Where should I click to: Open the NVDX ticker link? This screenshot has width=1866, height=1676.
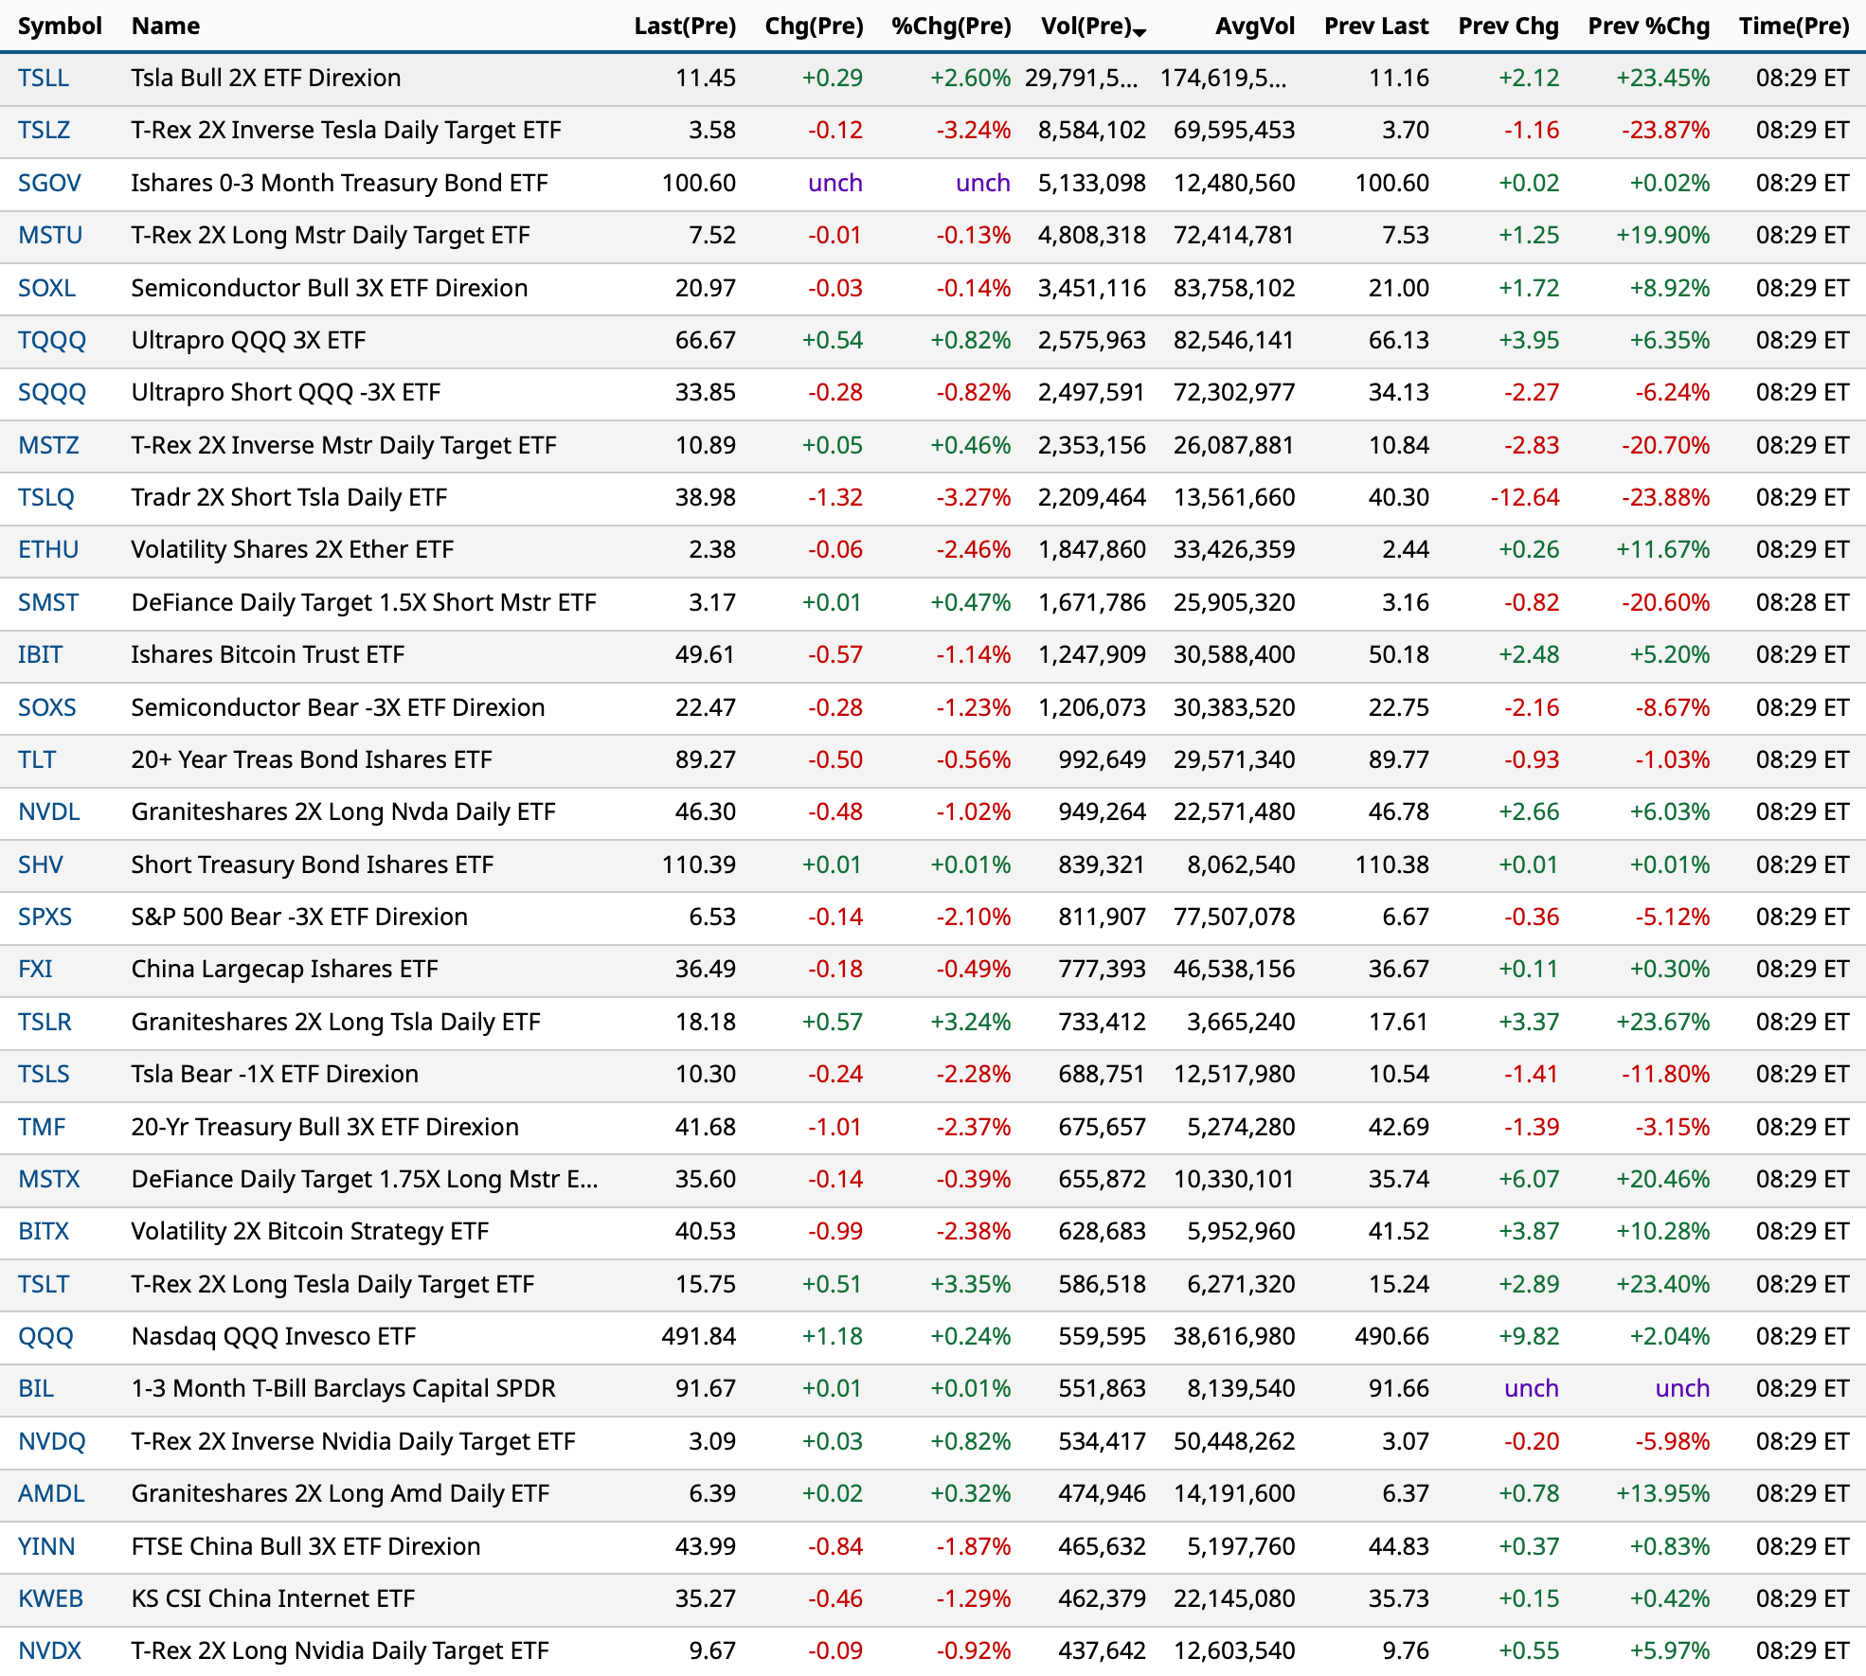(x=49, y=1651)
